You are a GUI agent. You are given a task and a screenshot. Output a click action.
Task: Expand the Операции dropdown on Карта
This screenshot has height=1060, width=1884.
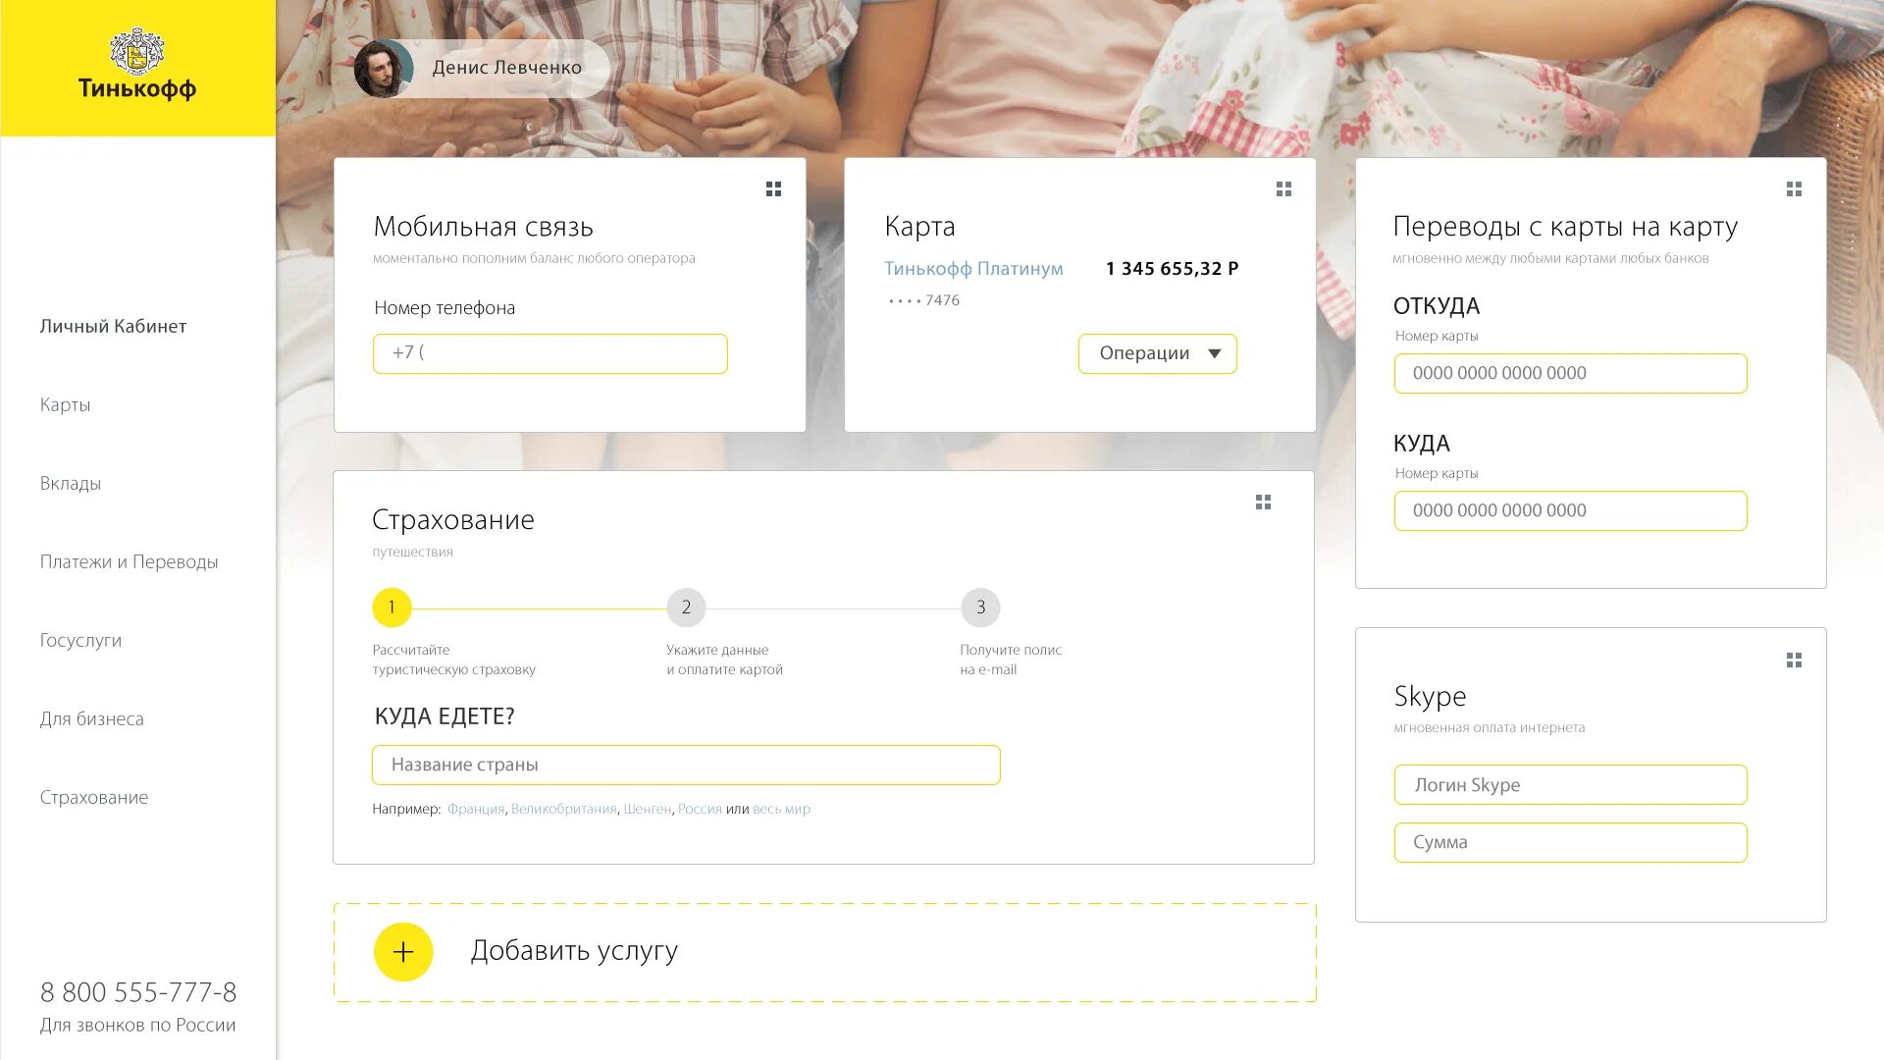pyautogui.click(x=1154, y=353)
